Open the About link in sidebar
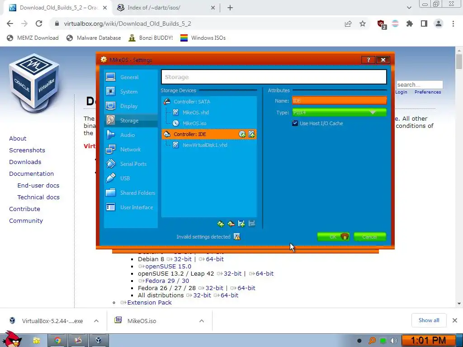 [x=18, y=138]
